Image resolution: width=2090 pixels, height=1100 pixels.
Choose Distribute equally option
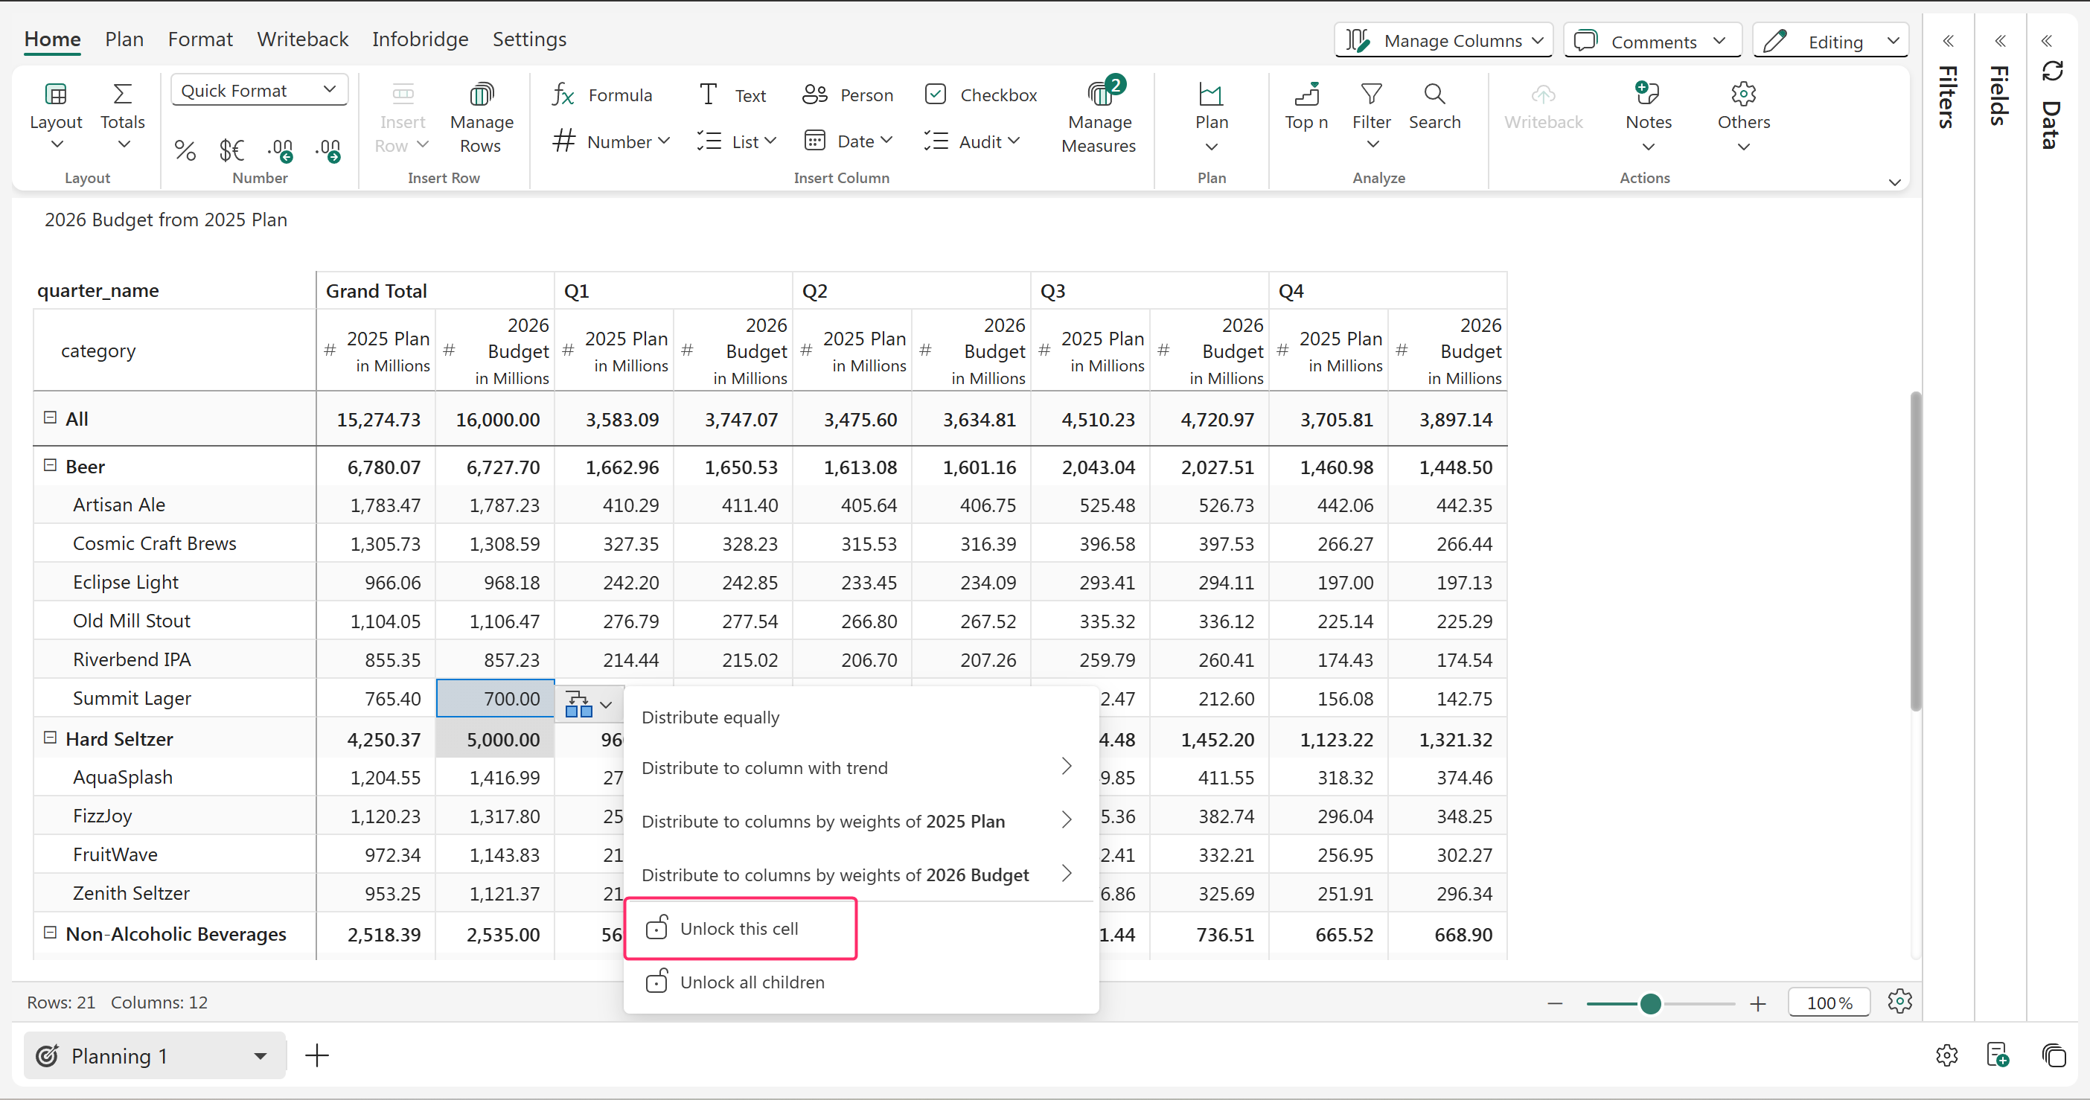point(710,717)
